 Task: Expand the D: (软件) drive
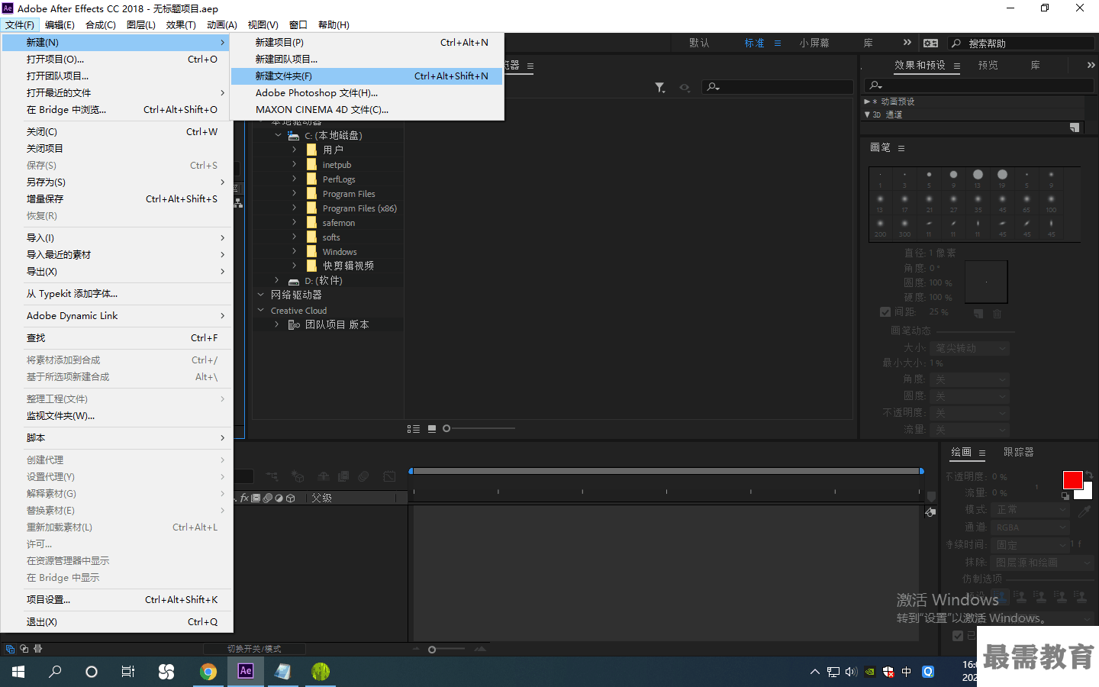coord(276,281)
